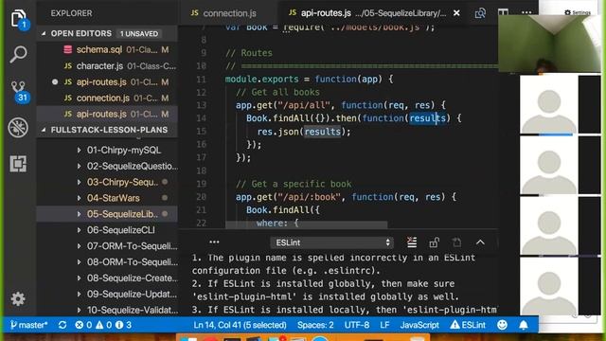Expand the 02-SequelizeQuestio... folder
The height and width of the screenshot is (341, 606).
click(107, 166)
